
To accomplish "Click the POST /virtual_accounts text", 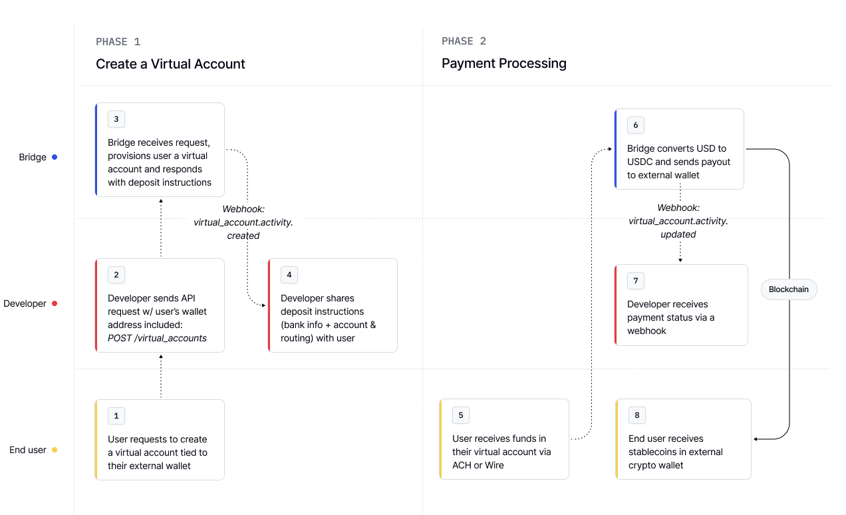I will point(157,338).
